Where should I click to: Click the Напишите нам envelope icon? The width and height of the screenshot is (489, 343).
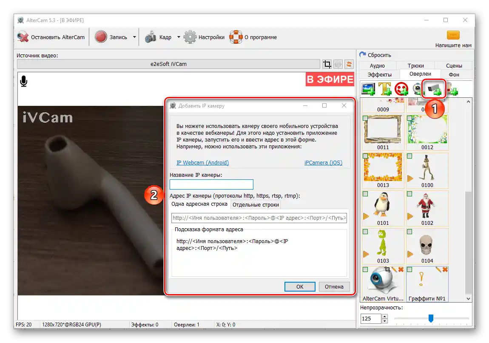point(453,35)
